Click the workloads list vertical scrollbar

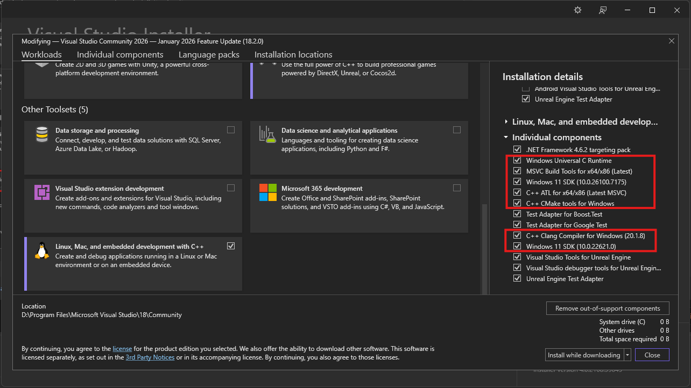coord(485,247)
